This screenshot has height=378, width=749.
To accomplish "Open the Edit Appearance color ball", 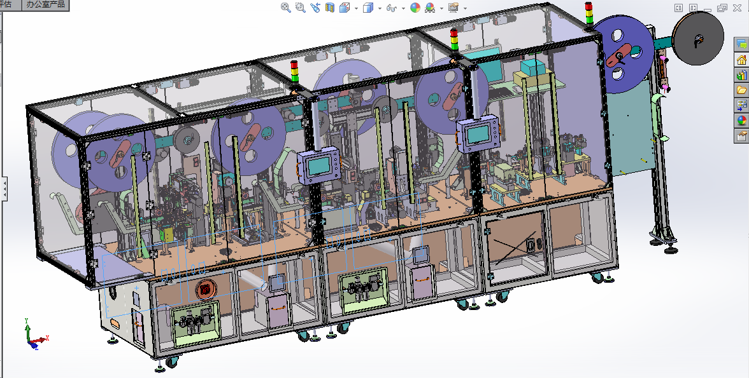I will pyautogui.click(x=415, y=8).
